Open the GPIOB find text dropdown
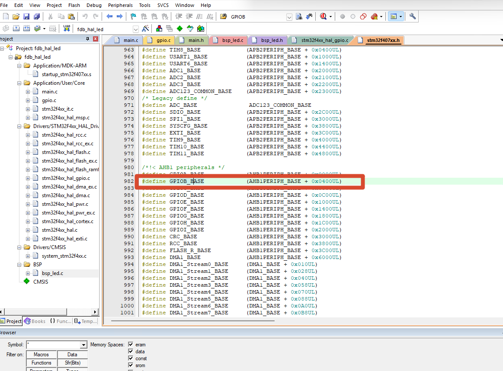The width and height of the screenshot is (503, 371). [x=289, y=17]
